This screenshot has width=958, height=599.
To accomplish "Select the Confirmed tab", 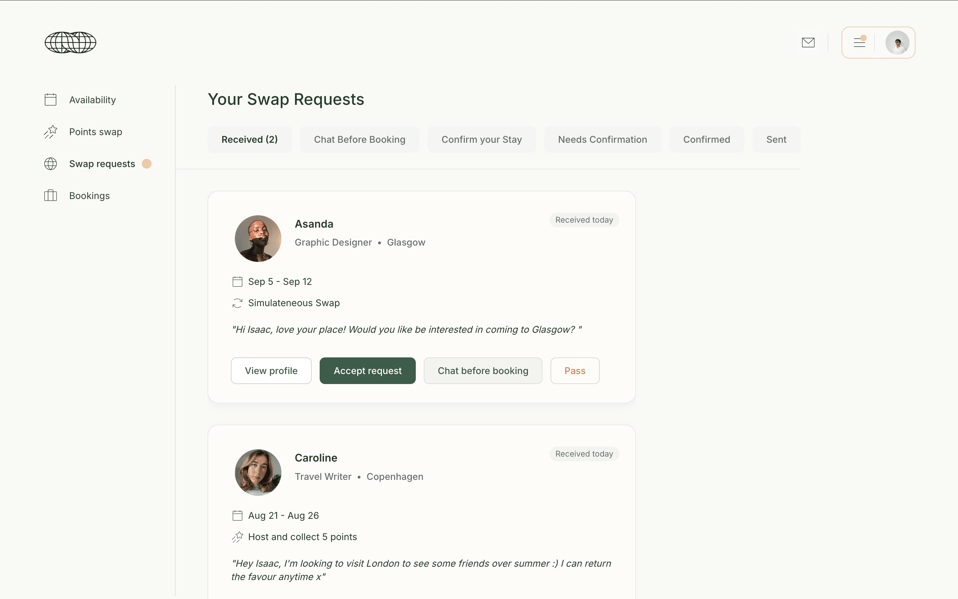I will pyautogui.click(x=706, y=139).
